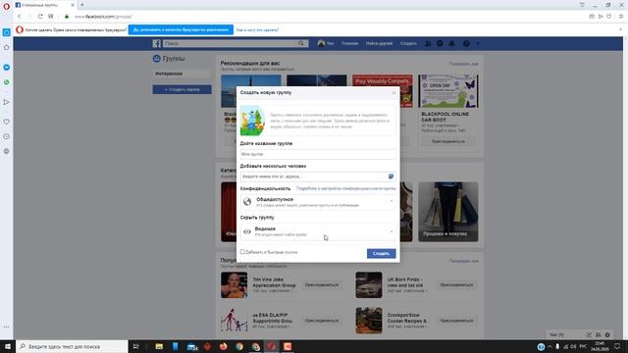Open Tim Vine Joke group thumbnail
628x353 pixels.
click(234, 285)
